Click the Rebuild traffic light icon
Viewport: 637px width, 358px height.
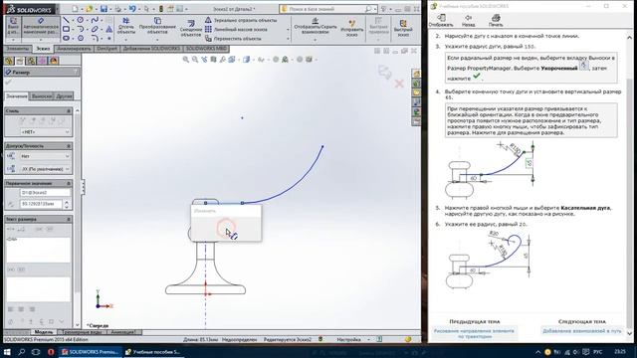(x=161, y=9)
